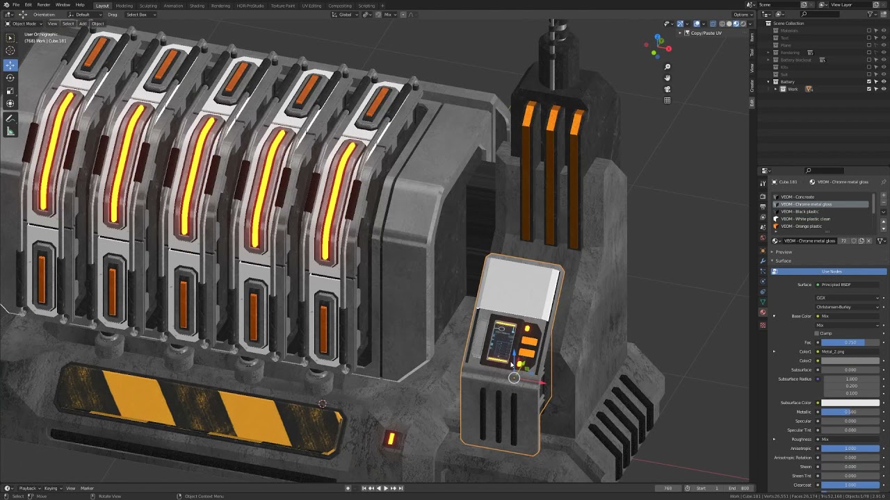Open the Outliner filter dropdown
890x500 pixels.
873,14
